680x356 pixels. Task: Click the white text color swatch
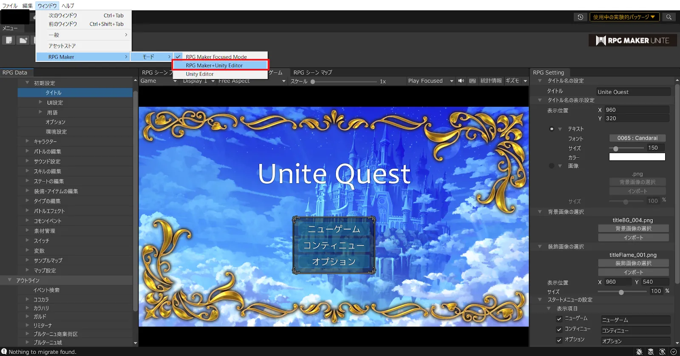point(637,157)
